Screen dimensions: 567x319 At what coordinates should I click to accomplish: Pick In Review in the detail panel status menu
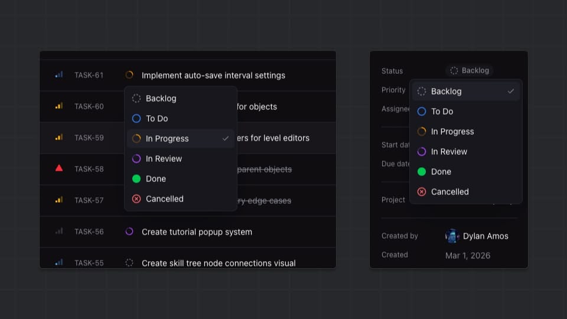[466, 152]
